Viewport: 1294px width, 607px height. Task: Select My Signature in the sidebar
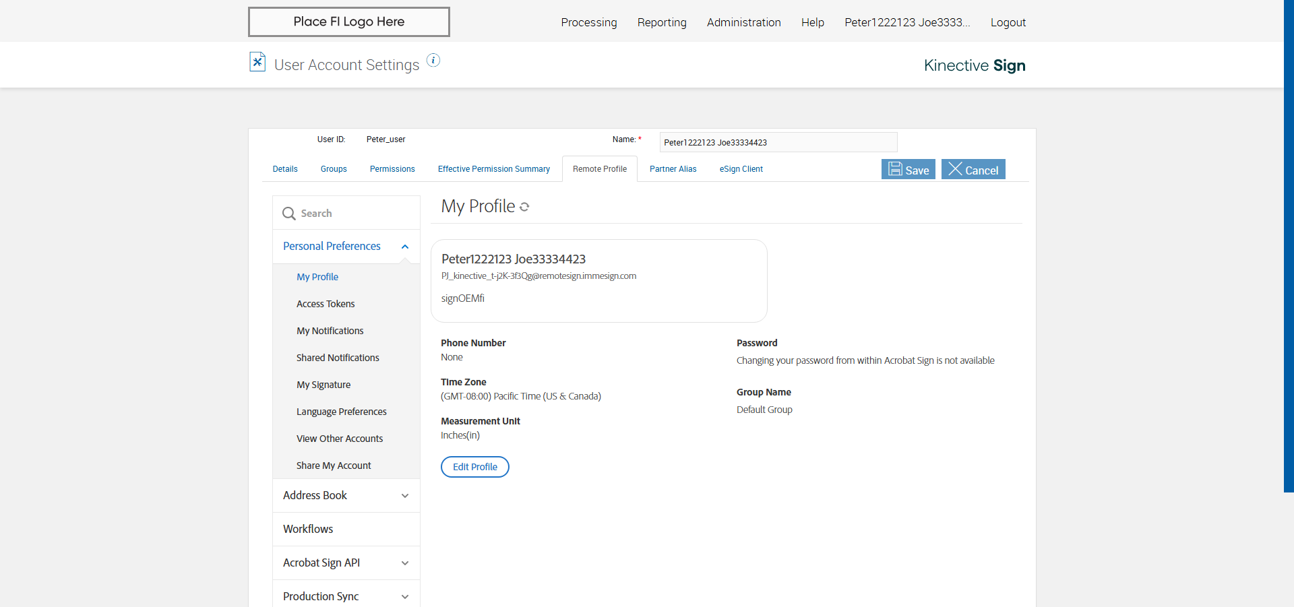coord(323,385)
